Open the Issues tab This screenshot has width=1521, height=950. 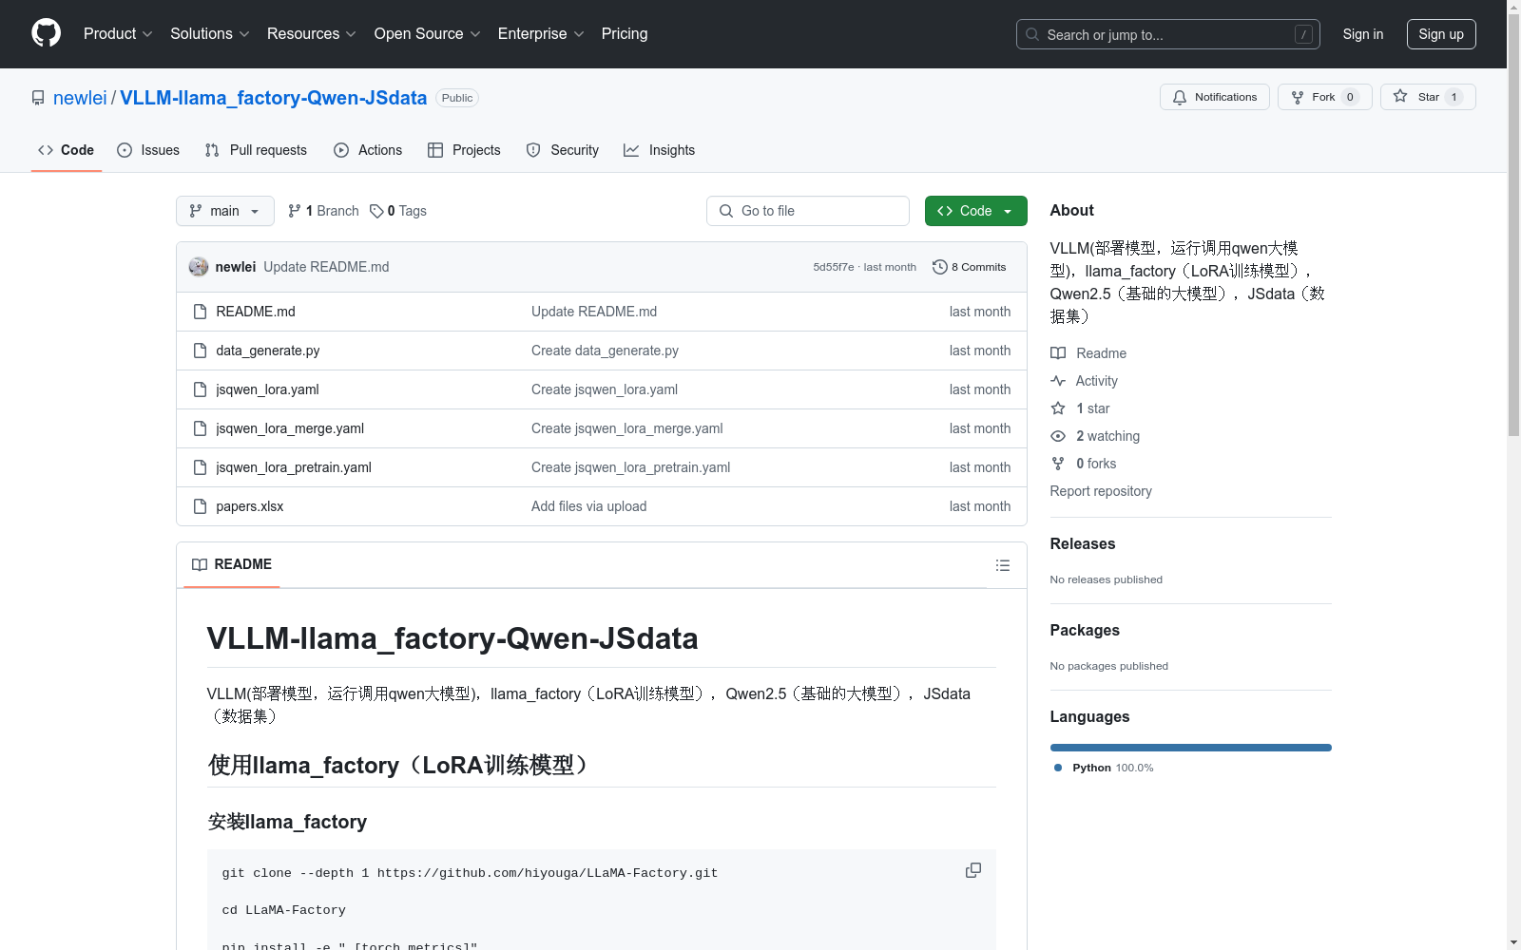(148, 150)
